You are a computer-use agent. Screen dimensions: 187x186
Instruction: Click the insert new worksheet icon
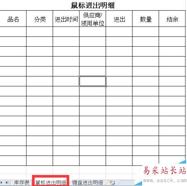112,183
